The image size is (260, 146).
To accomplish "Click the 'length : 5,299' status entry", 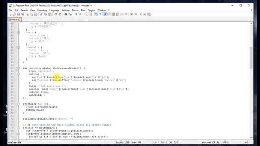I will click(123, 142).
